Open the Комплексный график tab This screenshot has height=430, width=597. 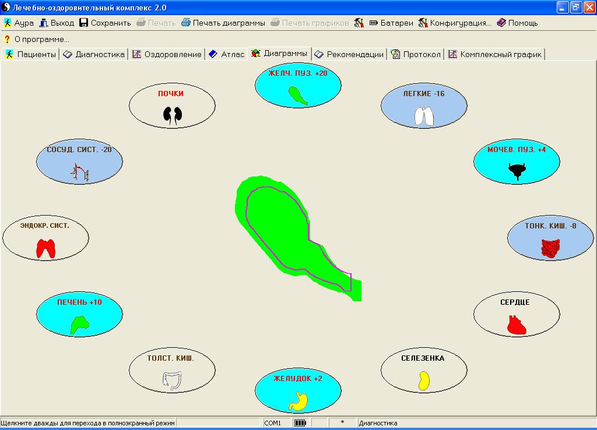494,54
